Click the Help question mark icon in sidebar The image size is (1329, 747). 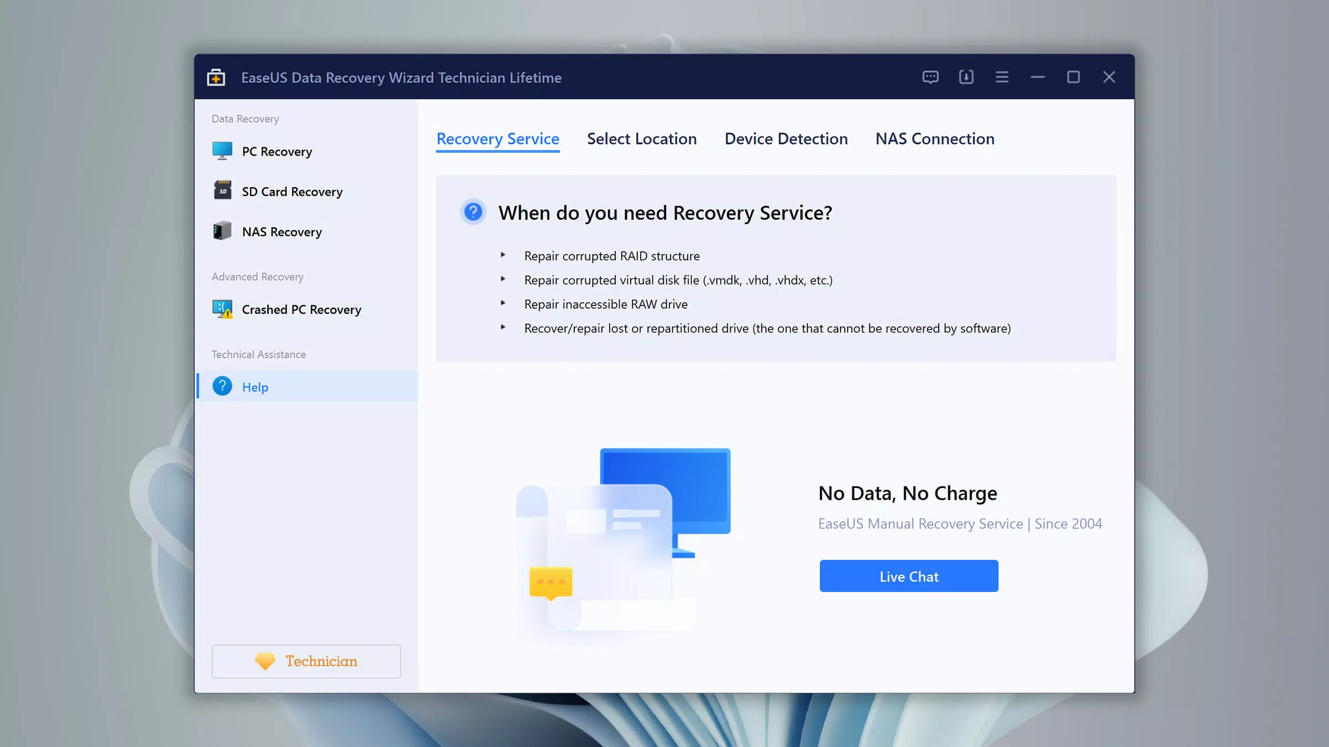[x=222, y=386]
